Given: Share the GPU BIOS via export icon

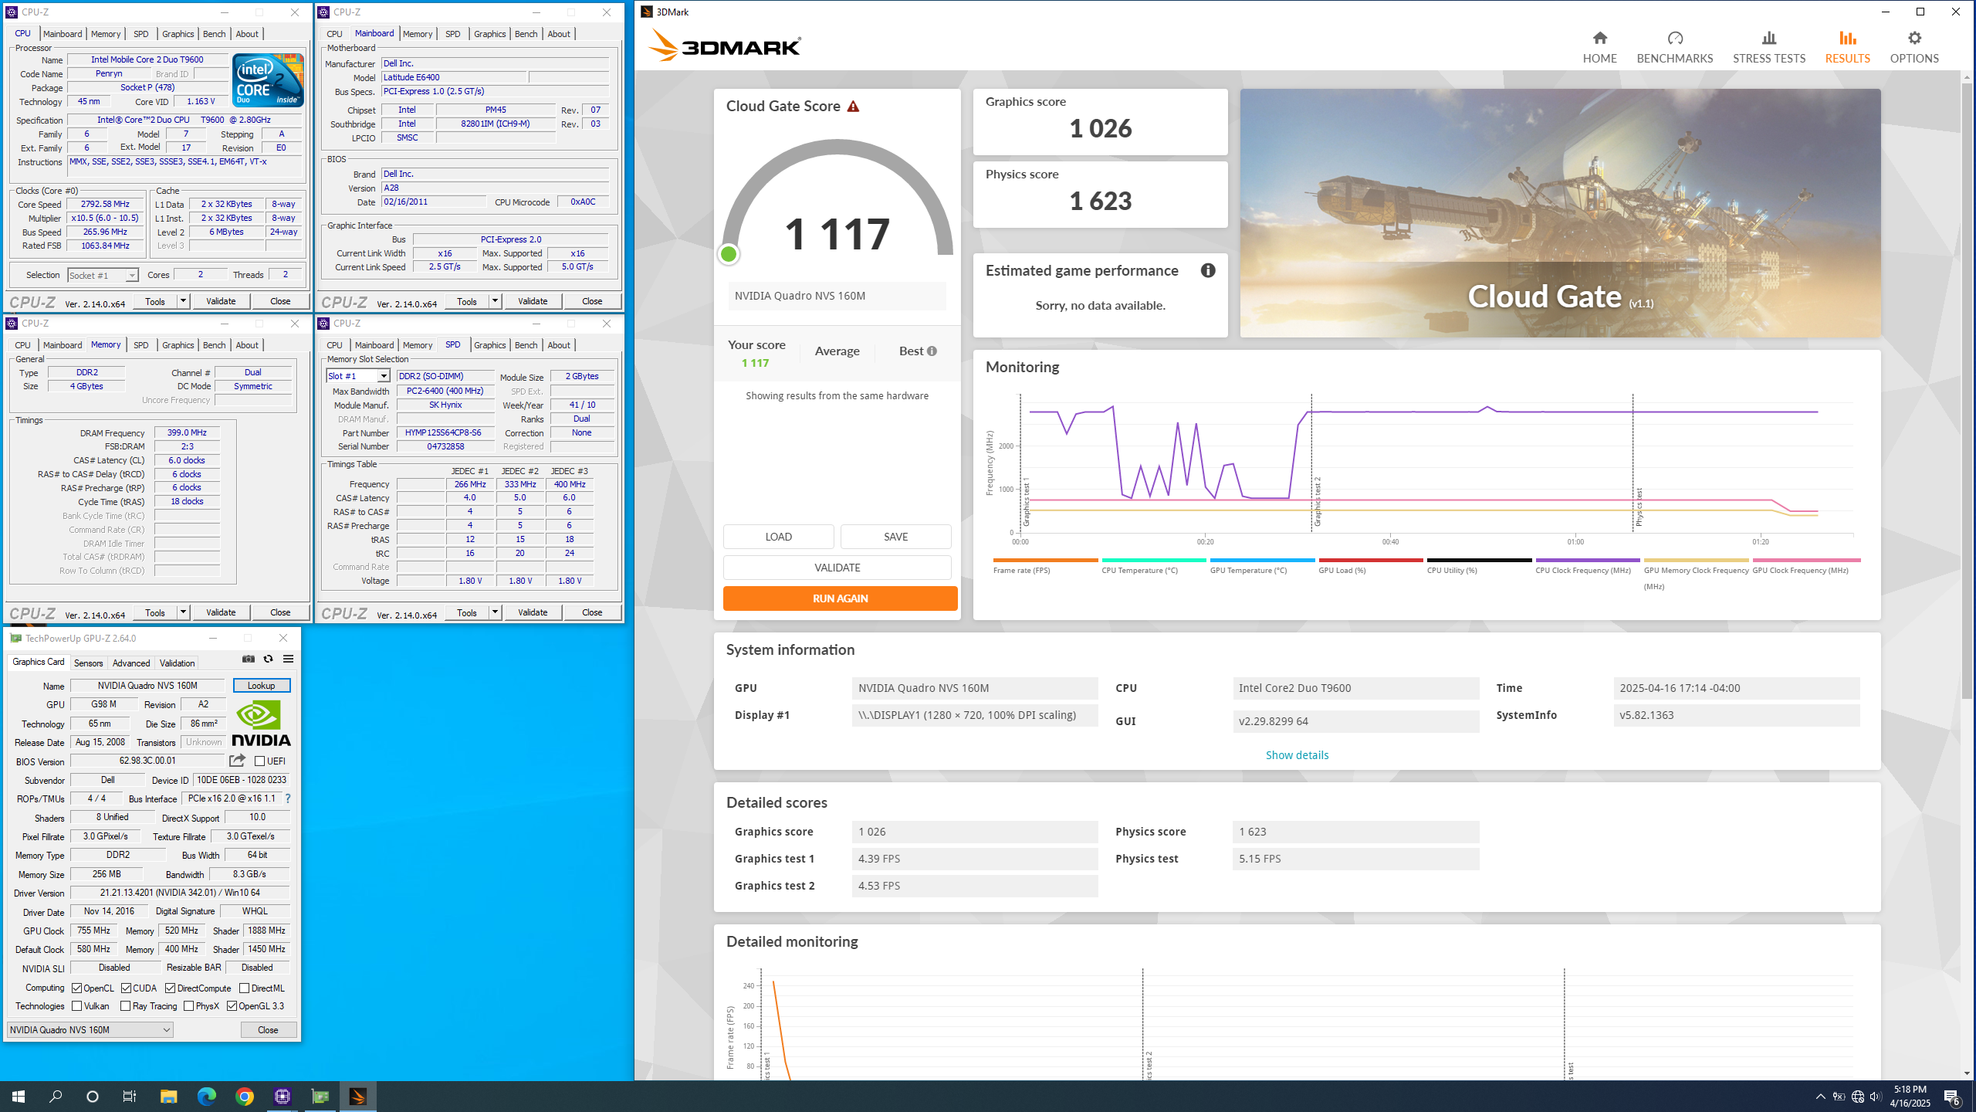Looking at the screenshot, I should coord(237,761).
